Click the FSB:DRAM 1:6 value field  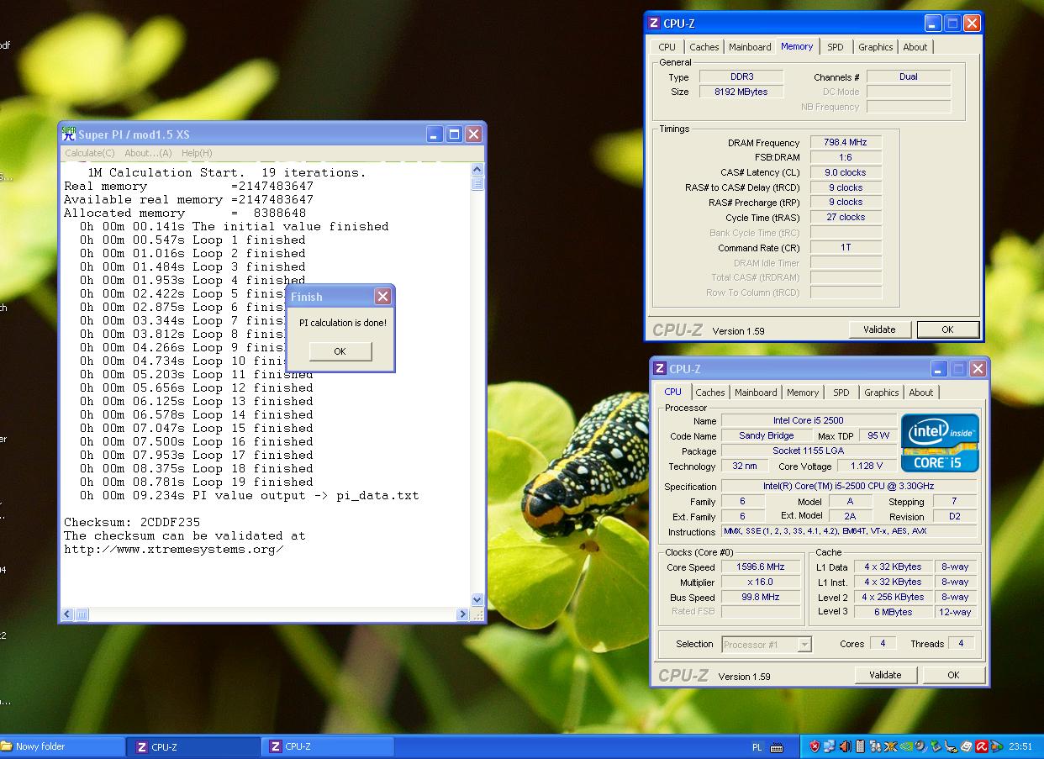(846, 157)
